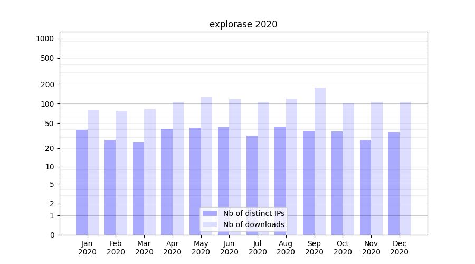Pick the Mar 2020 distinct IPs bar
This screenshot has height=264, width=475.
coord(138,188)
